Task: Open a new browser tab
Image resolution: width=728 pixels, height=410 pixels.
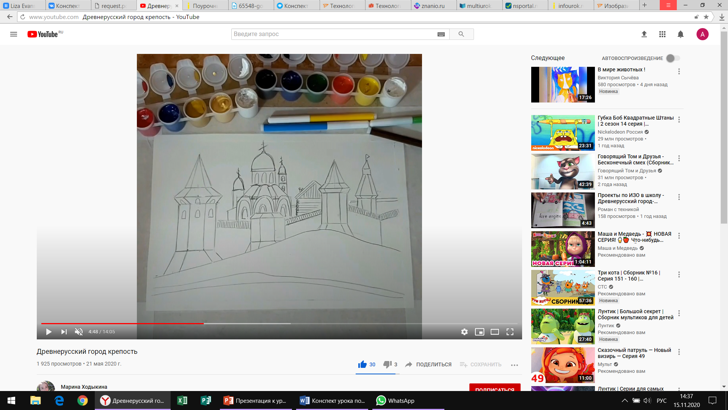Action: 645,5
